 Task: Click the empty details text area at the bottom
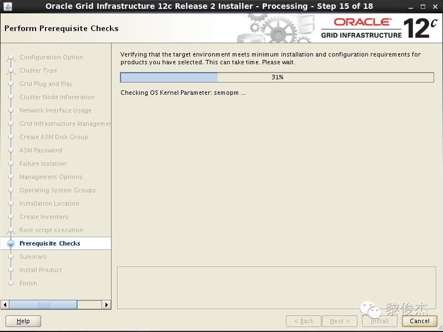click(276, 288)
